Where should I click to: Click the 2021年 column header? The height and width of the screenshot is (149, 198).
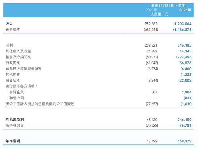[x=186, y=10]
